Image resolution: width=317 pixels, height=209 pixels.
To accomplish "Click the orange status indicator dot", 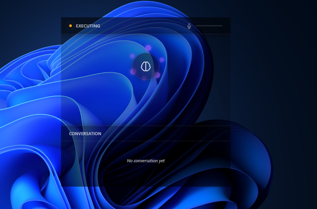I will [71, 26].
